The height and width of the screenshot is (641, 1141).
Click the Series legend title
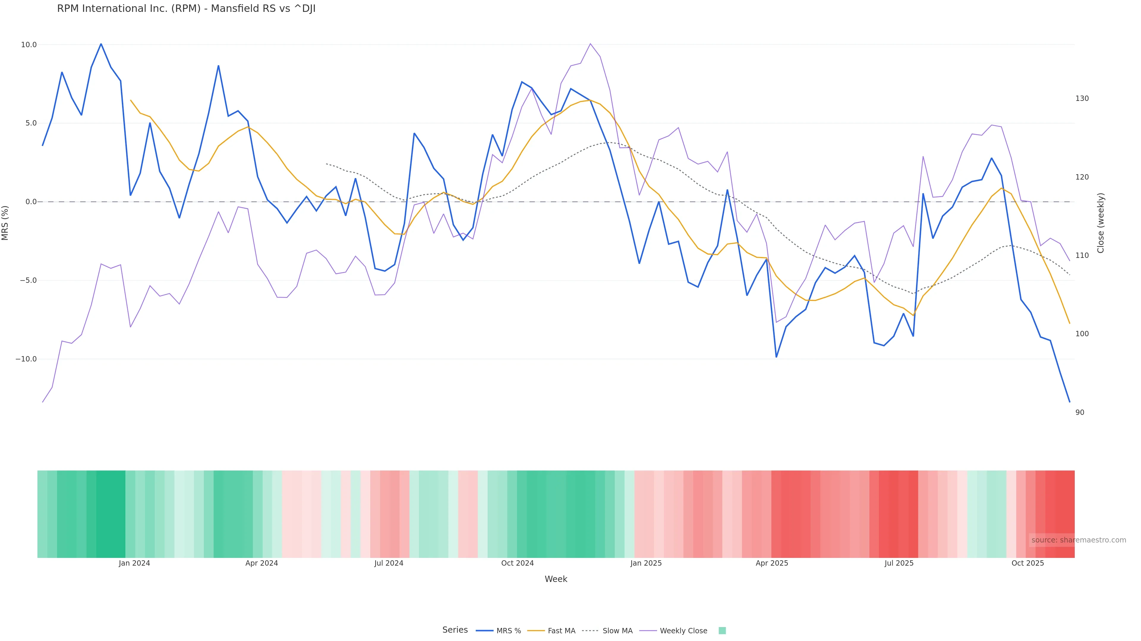click(x=455, y=630)
